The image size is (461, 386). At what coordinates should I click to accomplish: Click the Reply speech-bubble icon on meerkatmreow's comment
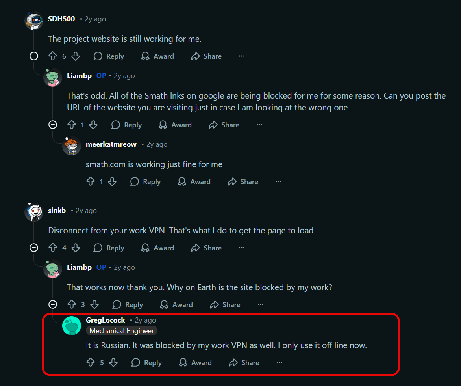click(x=134, y=181)
